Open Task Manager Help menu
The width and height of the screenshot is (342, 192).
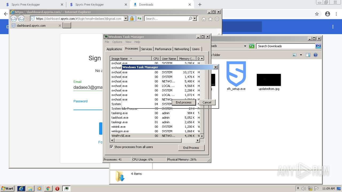137,42
